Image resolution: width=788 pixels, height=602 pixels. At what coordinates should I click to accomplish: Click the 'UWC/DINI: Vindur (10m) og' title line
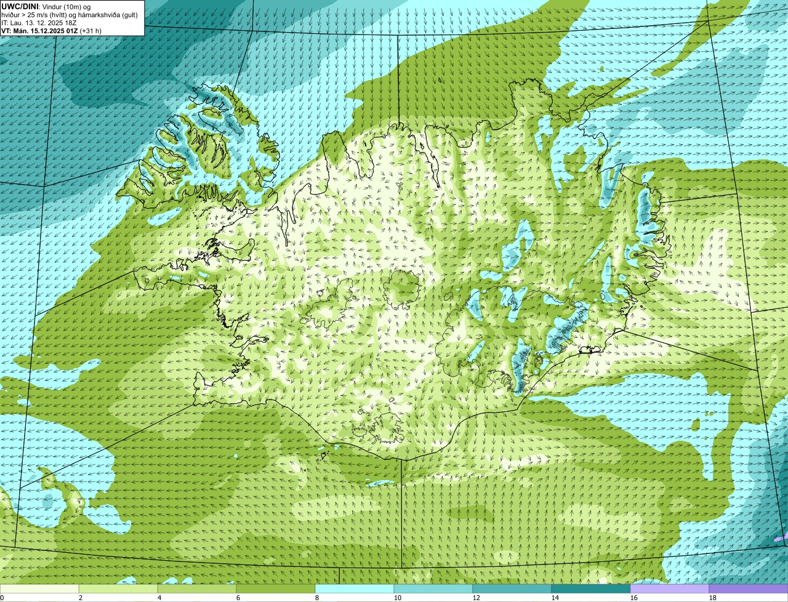pos(46,6)
